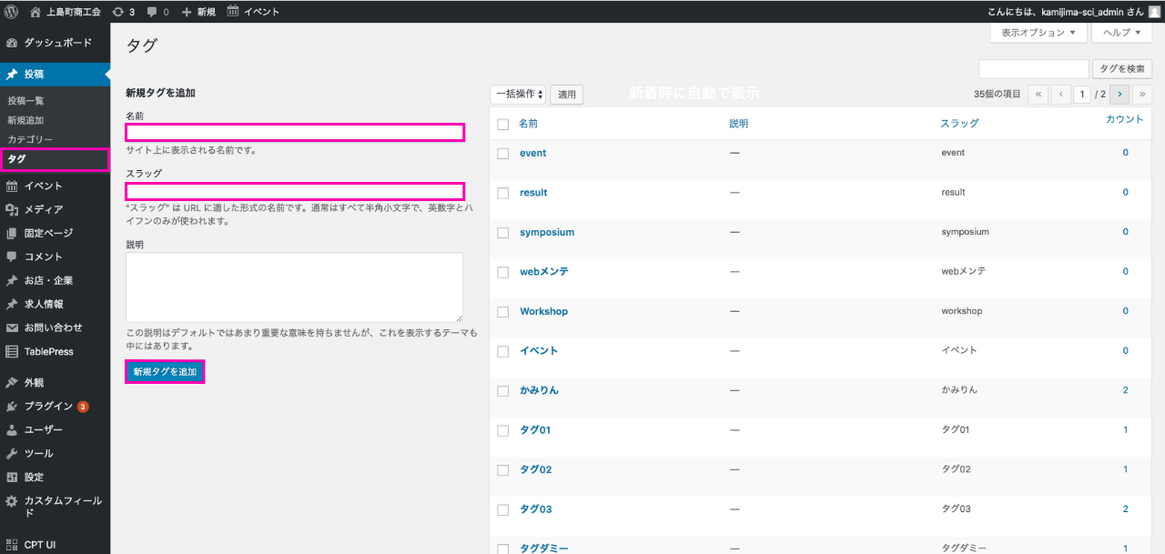Open the メディア media icon in sidebar
Viewport: 1165px width, 554px height.
click(x=12, y=209)
